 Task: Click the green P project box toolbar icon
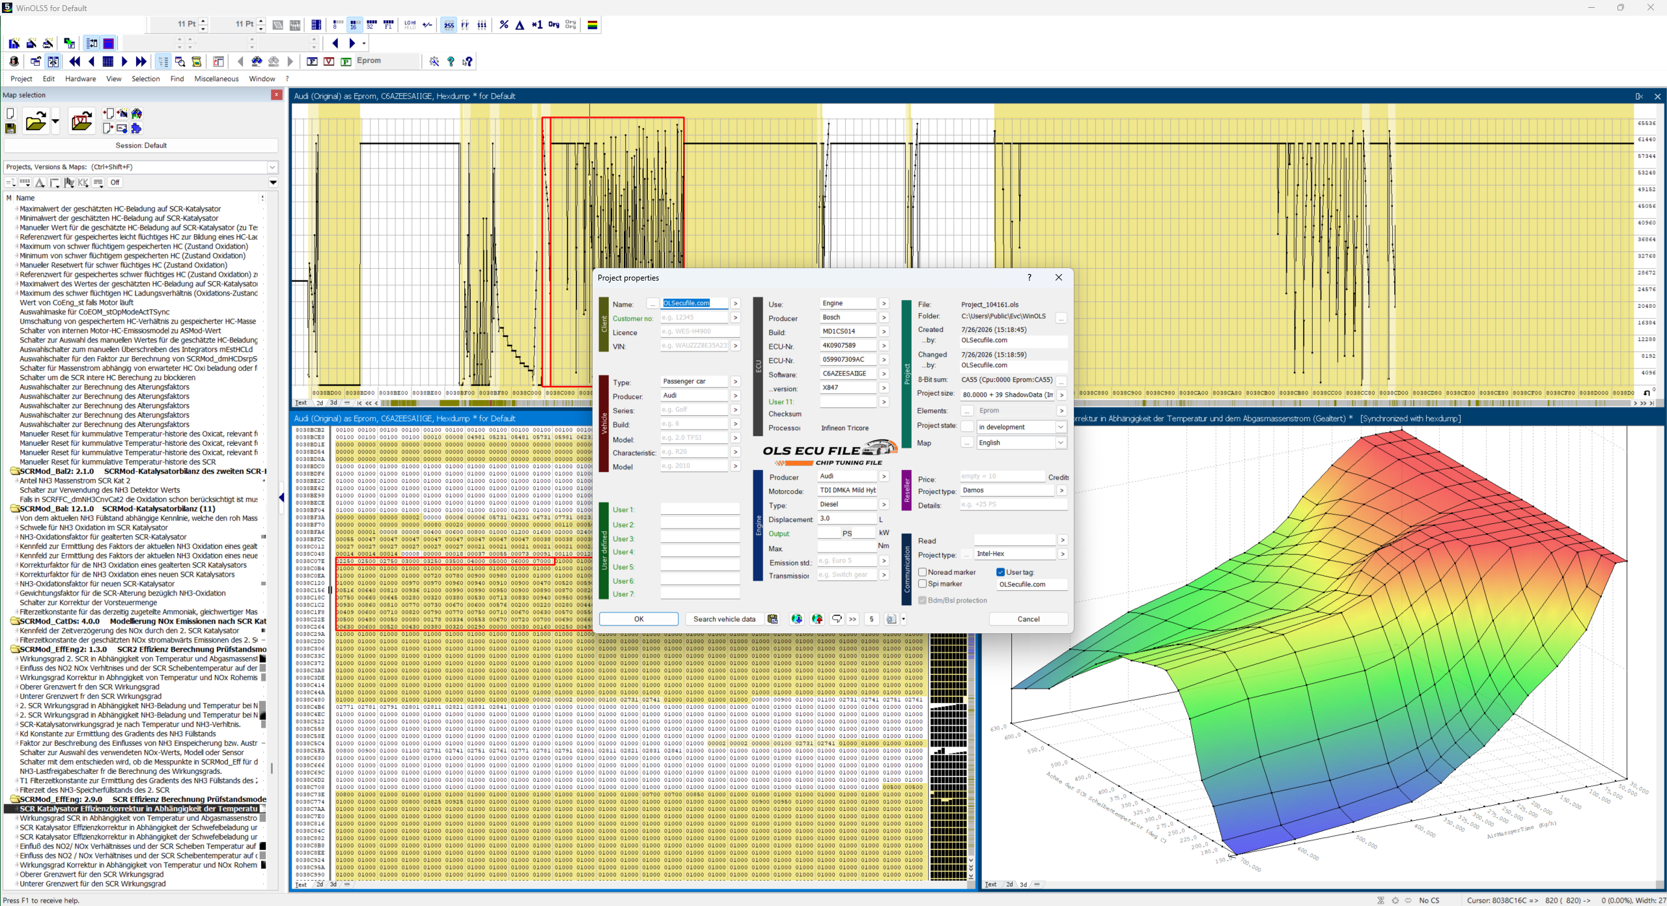point(346,61)
